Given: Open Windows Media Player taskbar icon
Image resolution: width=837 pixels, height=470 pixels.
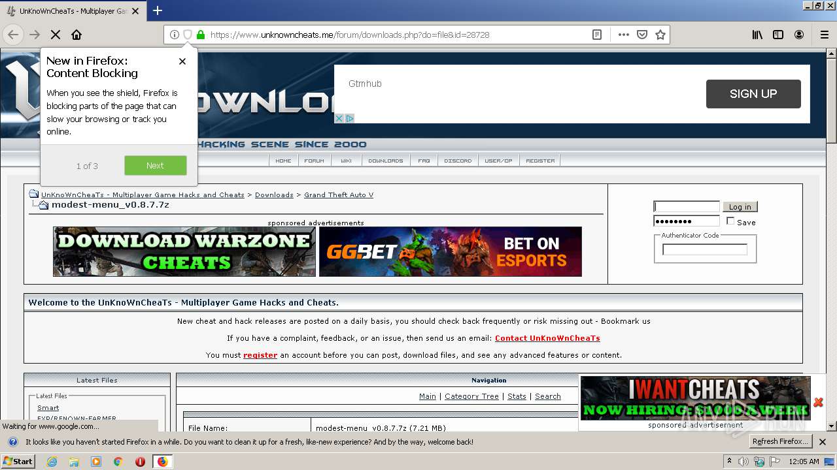Looking at the screenshot, I should click(96, 462).
